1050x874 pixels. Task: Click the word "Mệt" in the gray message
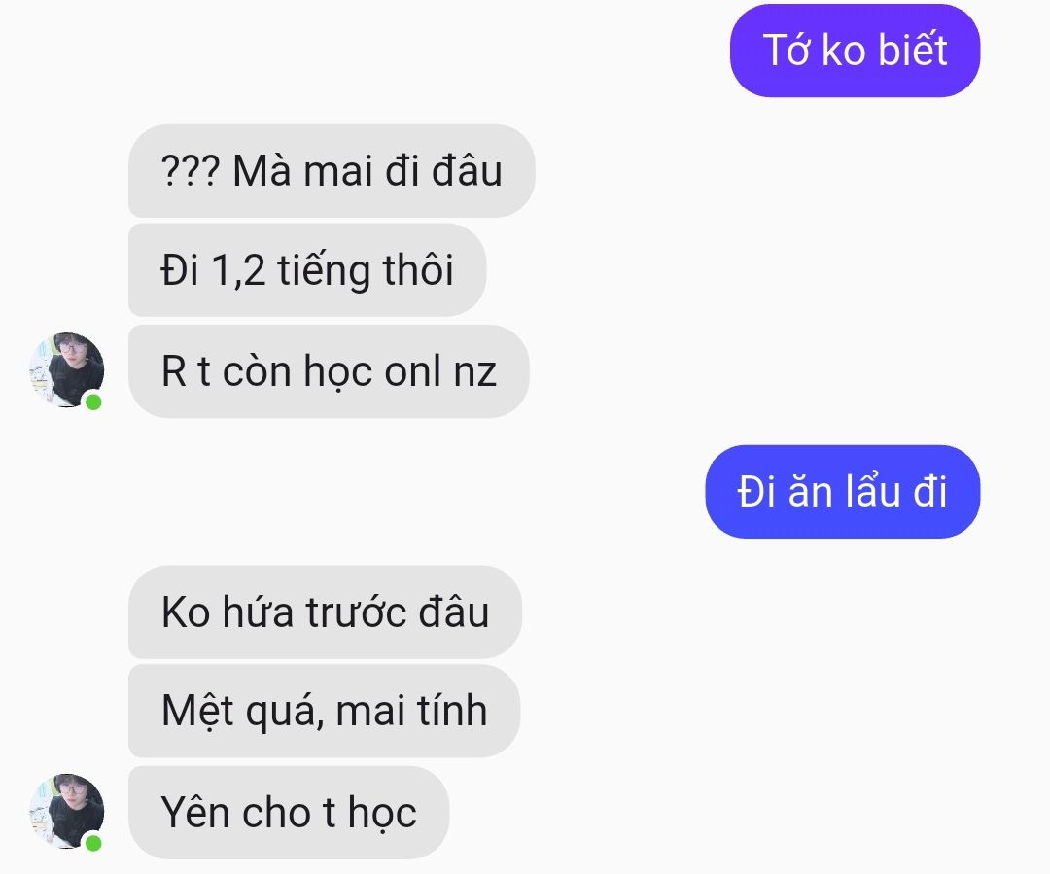coord(198,712)
